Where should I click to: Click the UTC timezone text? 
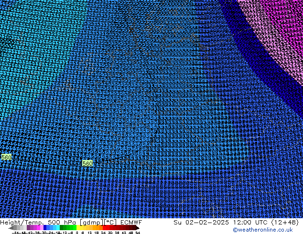[262, 223]
